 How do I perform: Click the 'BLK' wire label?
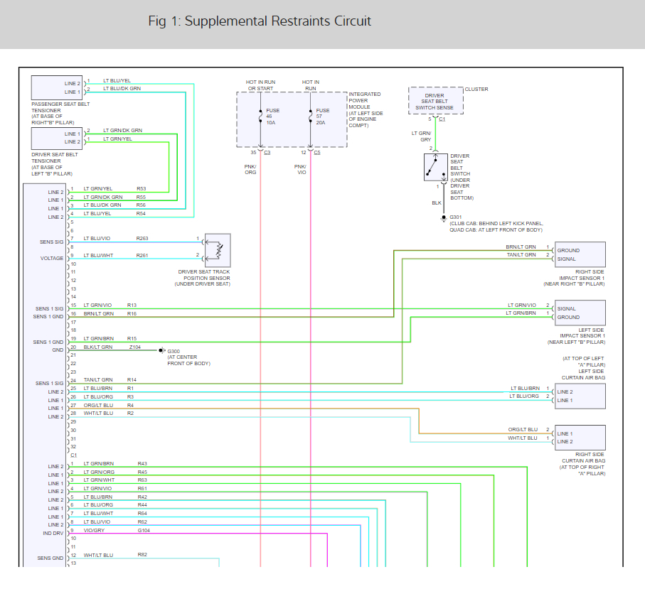(437, 203)
